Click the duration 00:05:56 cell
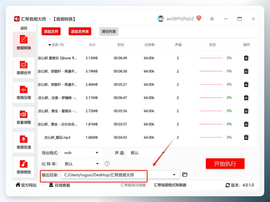 (x=120, y=111)
